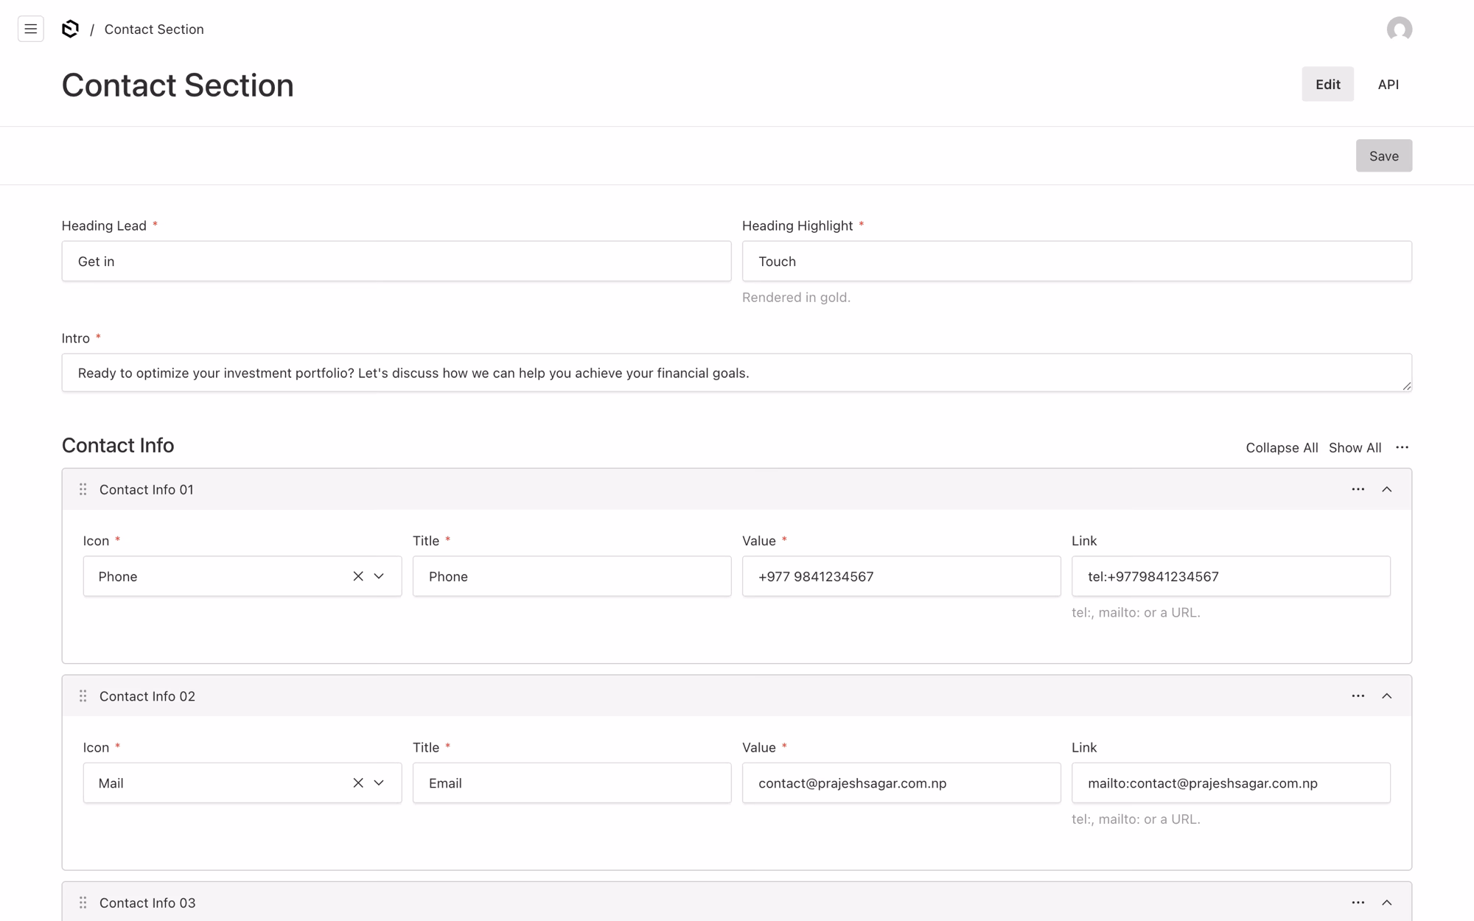The height and width of the screenshot is (921, 1474).
Task: Edit Title field containing Email
Action: click(572, 782)
